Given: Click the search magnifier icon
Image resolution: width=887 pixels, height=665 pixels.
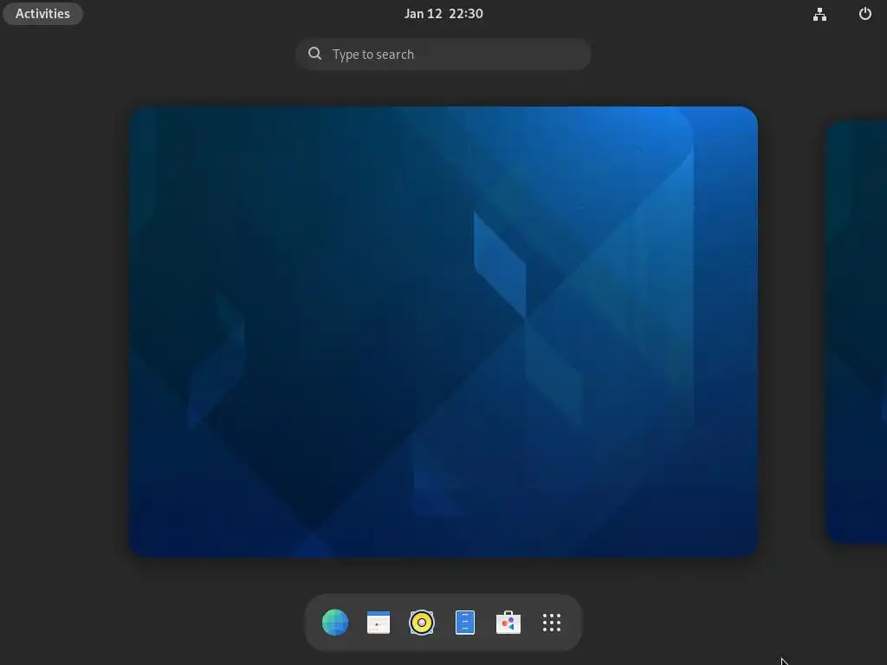Looking at the screenshot, I should coord(315,54).
